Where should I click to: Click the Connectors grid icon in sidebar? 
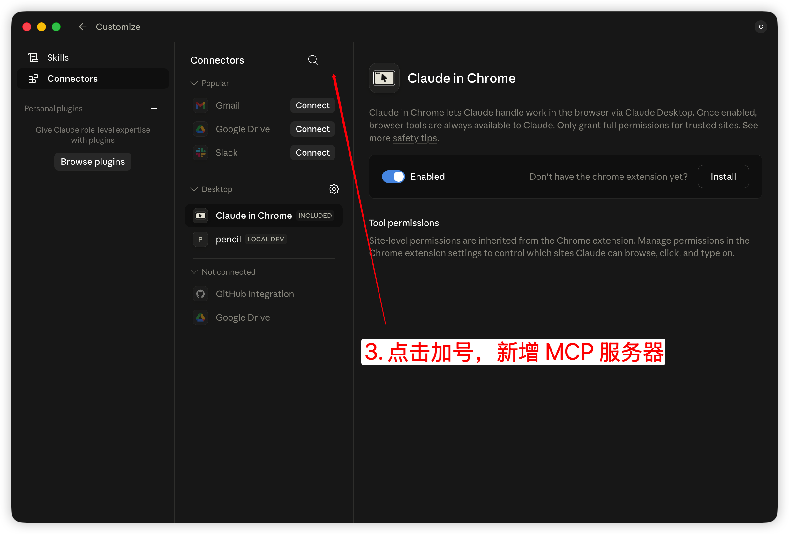click(x=33, y=79)
